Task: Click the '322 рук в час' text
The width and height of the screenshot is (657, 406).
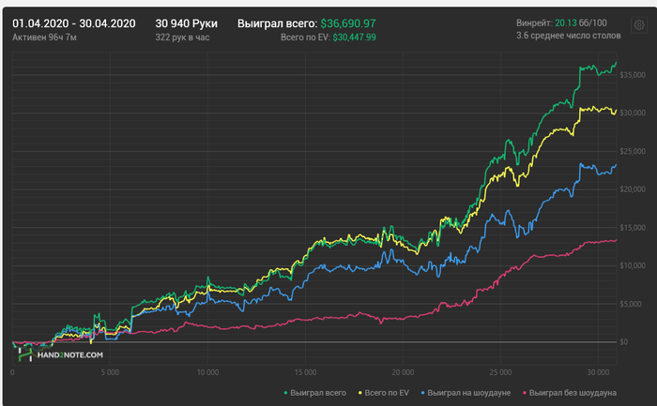Action: [x=182, y=38]
